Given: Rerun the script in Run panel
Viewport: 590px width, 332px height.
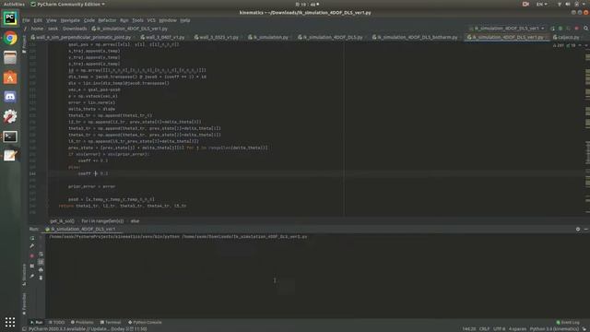Looking at the screenshot, I should coord(32,238).
